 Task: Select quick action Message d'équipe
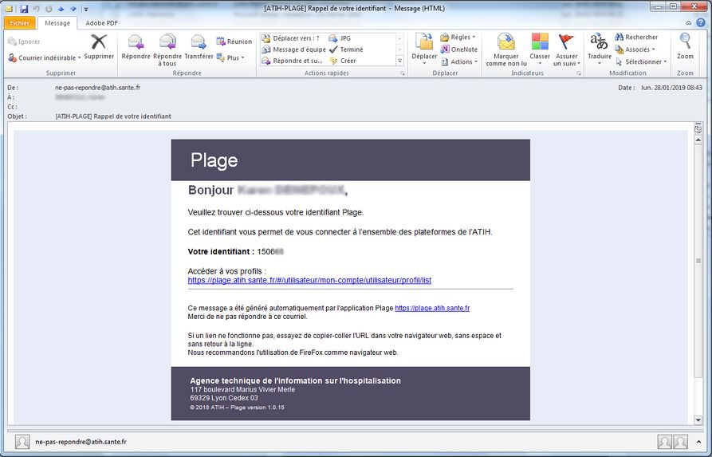point(294,49)
